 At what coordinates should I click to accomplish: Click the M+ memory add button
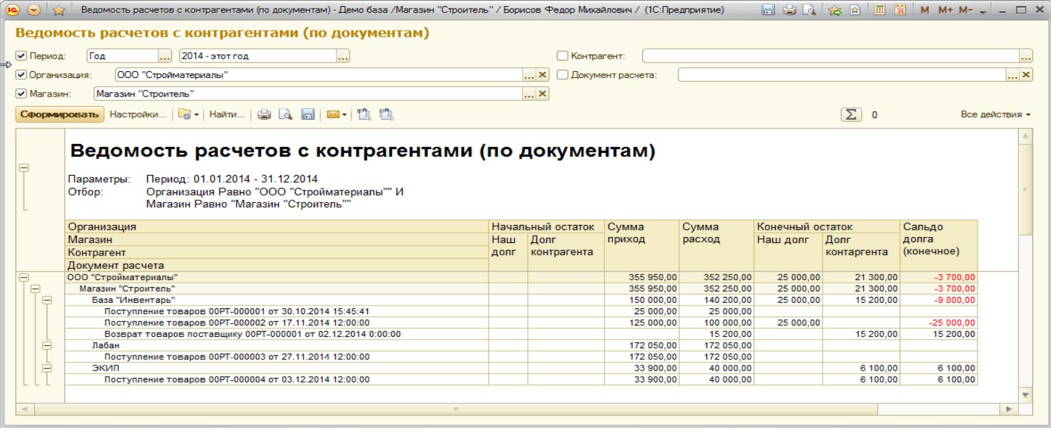pyautogui.click(x=945, y=10)
